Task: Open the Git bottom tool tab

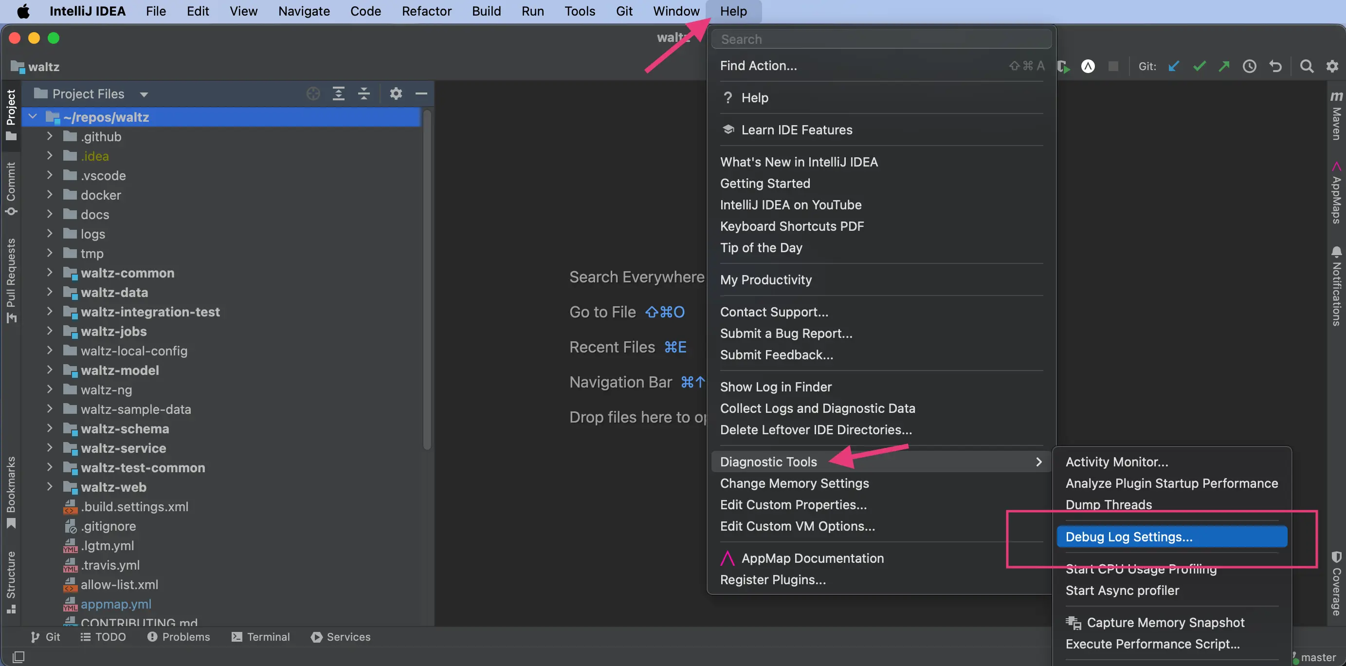Action: point(45,637)
